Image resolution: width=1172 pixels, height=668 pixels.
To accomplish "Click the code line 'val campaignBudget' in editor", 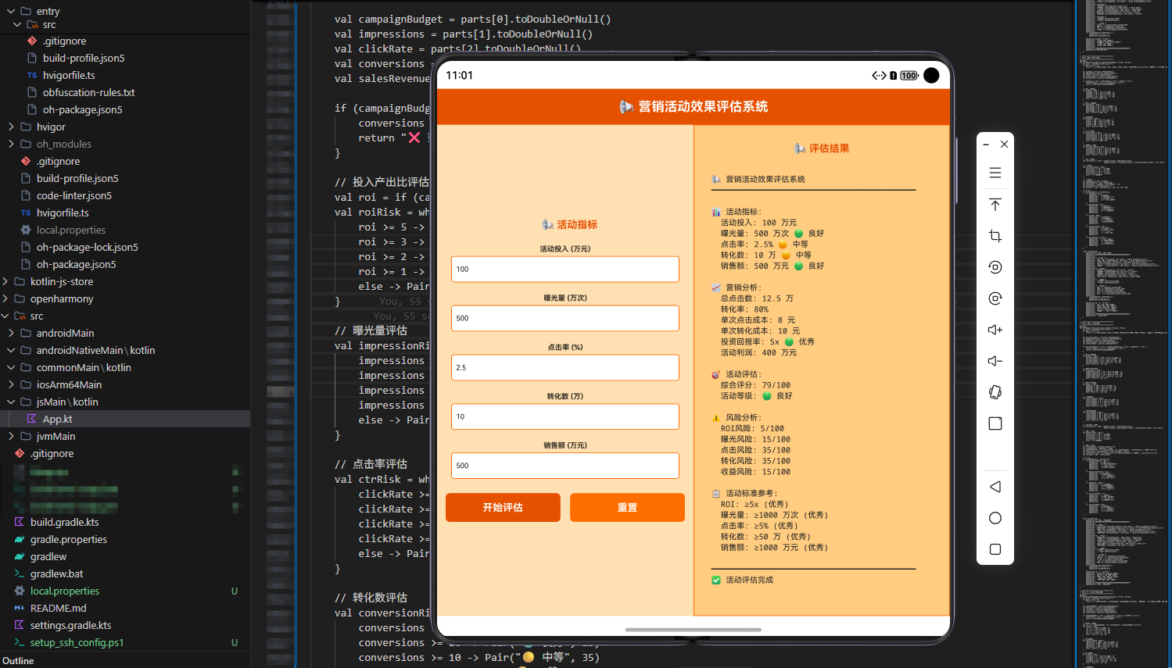I will click(472, 19).
